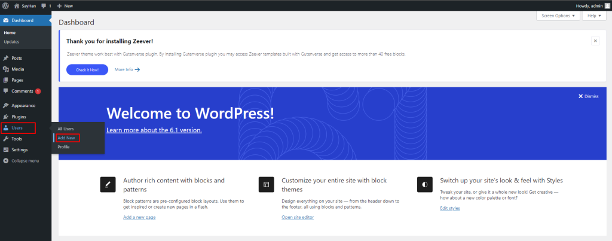Collapse the sidebar via Collapse menu text
This screenshot has width=612, height=241.
pos(25,160)
